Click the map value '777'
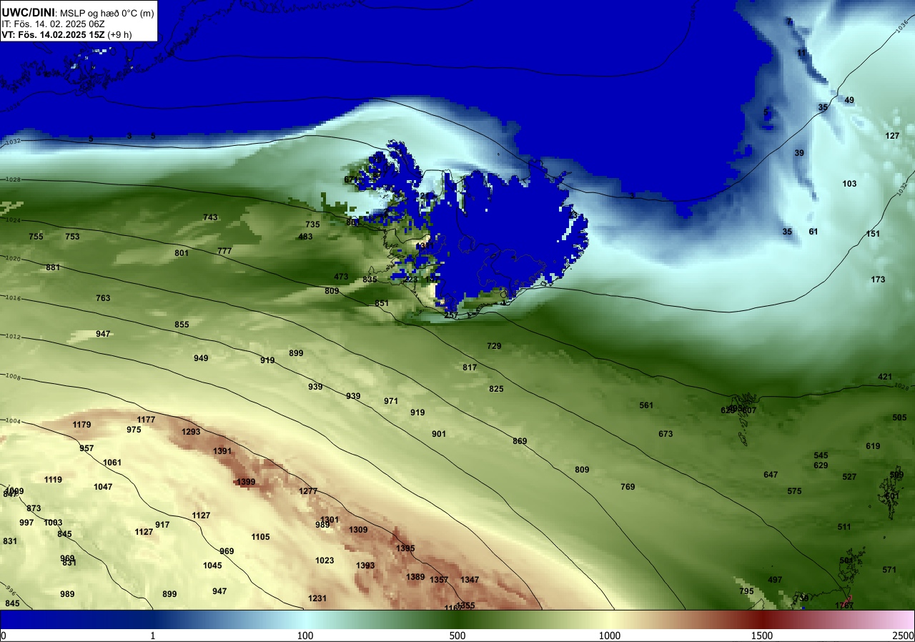This screenshot has height=642, width=915. click(224, 251)
